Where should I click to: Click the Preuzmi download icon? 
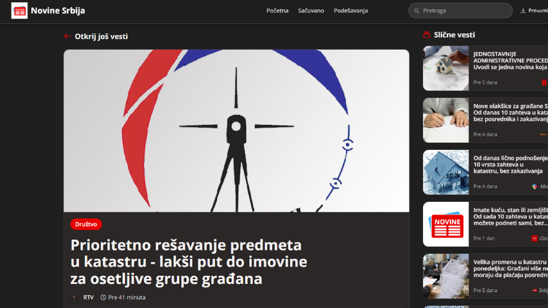pos(523,10)
